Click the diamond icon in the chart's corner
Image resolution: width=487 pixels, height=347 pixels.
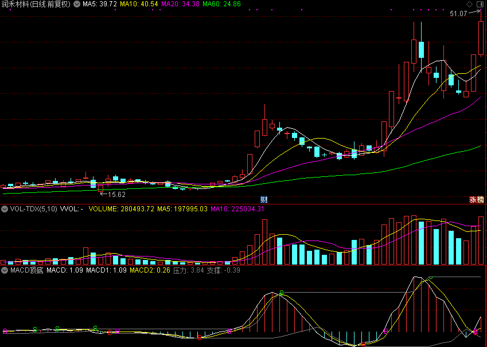[470, 4]
